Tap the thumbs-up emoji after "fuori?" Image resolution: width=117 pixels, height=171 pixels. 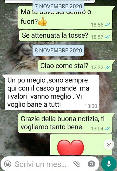click(x=42, y=21)
